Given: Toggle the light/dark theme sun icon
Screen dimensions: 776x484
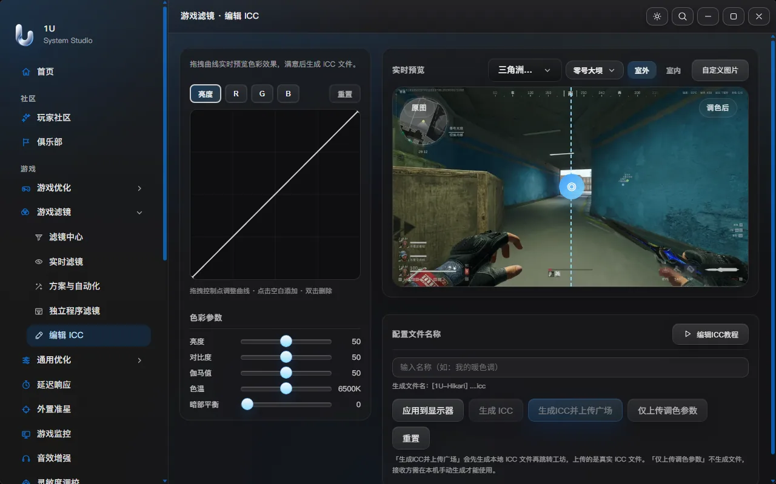Looking at the screenshot, I should click(x=657, y=16).
